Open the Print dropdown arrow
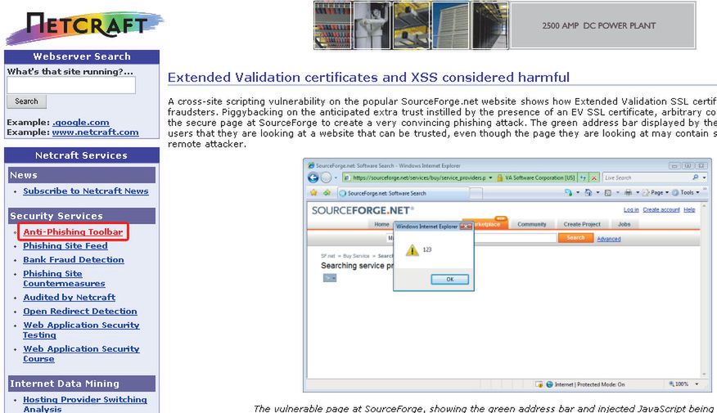The image size is (717, 413). click(x=638, y=193)
